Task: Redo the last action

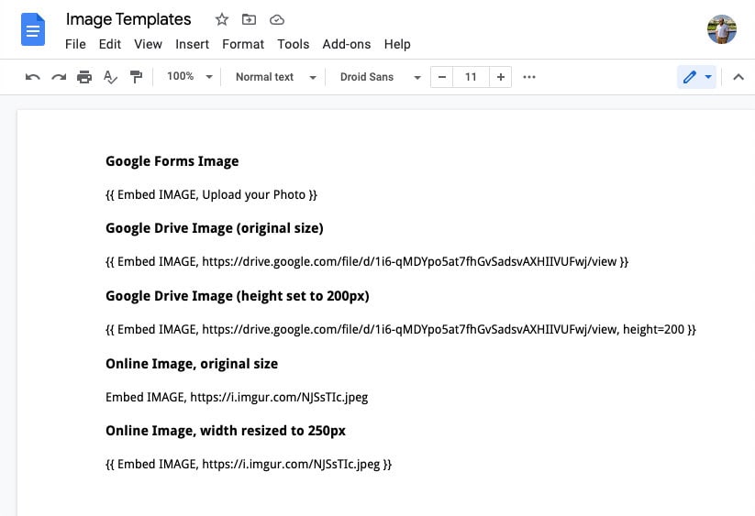Action: (59, 77)
